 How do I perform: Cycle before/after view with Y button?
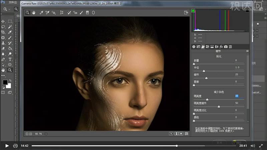(171, 134)
